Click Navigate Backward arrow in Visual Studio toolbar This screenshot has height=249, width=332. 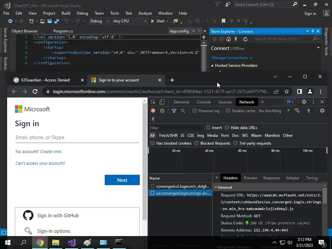[10, 21]
